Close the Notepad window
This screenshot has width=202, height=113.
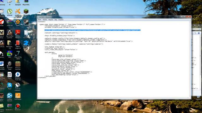pos(189,17)
